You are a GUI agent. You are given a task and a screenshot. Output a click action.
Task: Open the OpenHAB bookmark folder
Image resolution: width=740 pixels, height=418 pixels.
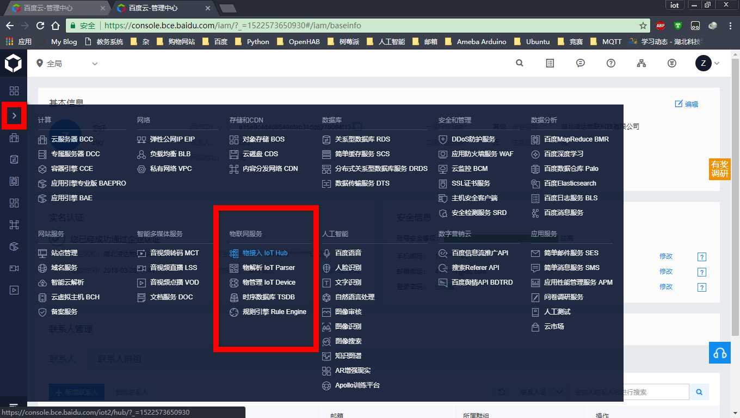point(298,41)
